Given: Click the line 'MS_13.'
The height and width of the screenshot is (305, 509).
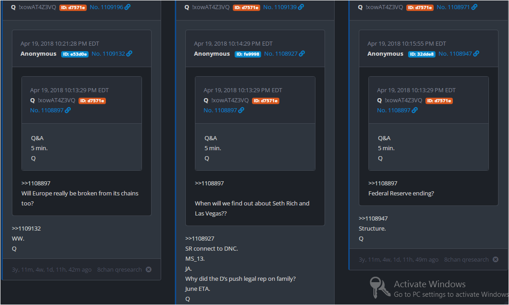Looking at the screenshot, I should point(195,258).
